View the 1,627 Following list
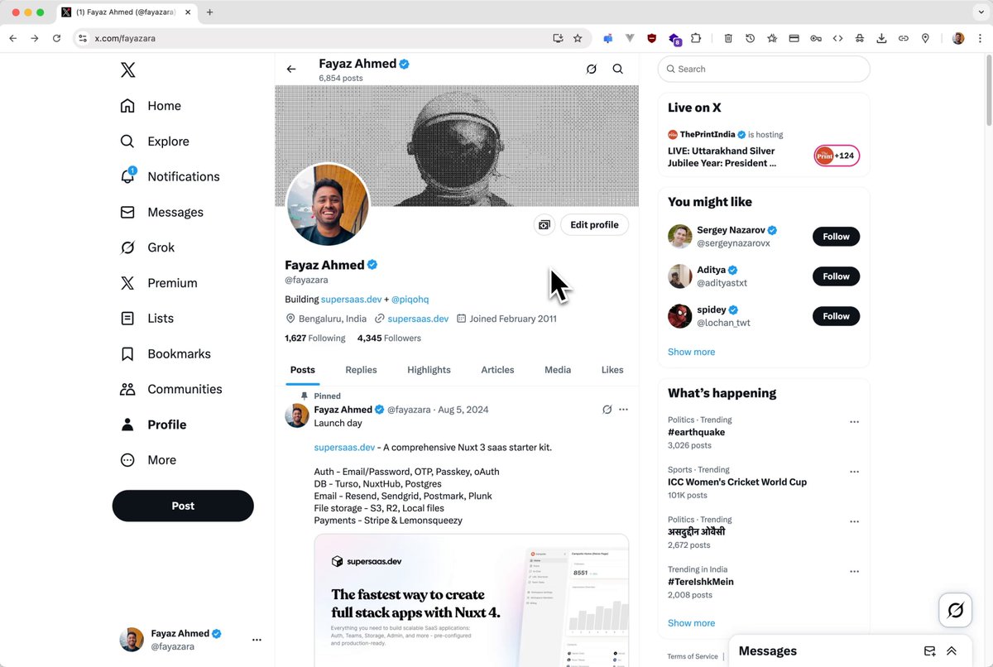 315,338
